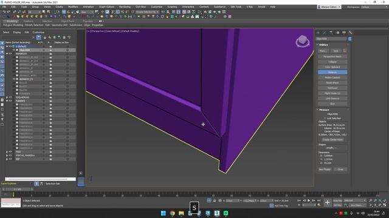Click the New Floater button
Image resolution: width=389 pixels, height=218 pixels.
pos(325,170)
